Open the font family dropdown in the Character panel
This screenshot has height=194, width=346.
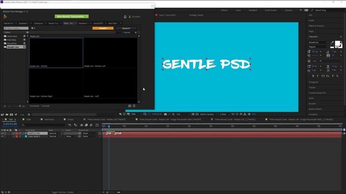pos(318,42)
